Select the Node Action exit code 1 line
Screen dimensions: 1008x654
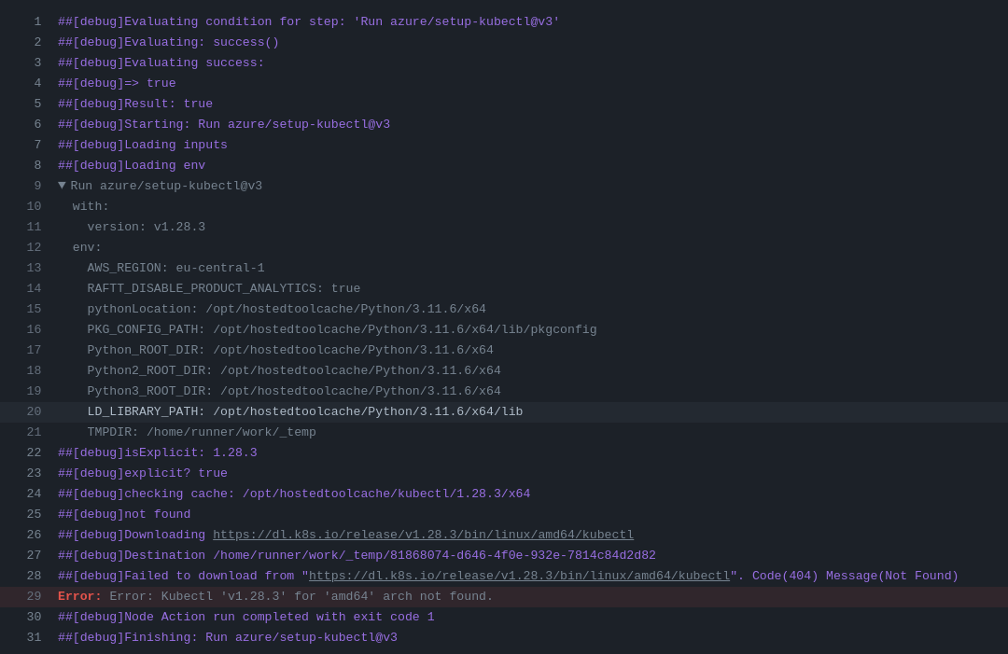tap(245, 617)
